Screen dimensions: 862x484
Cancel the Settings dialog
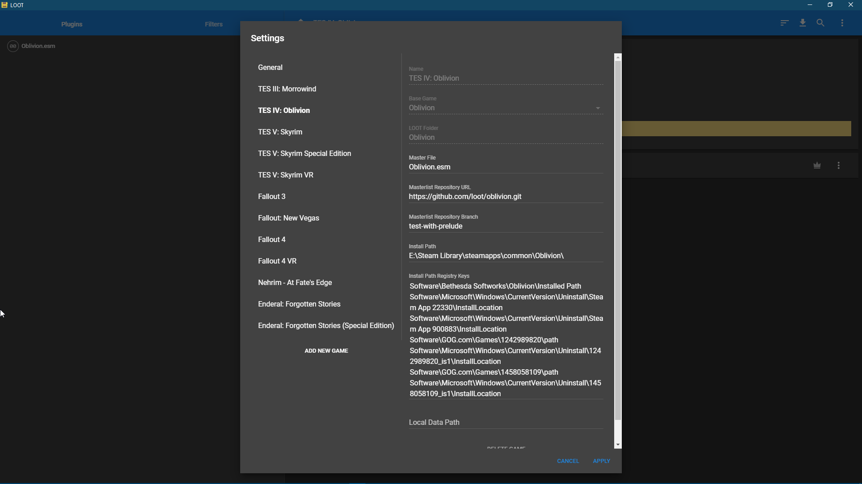(568, 461)
